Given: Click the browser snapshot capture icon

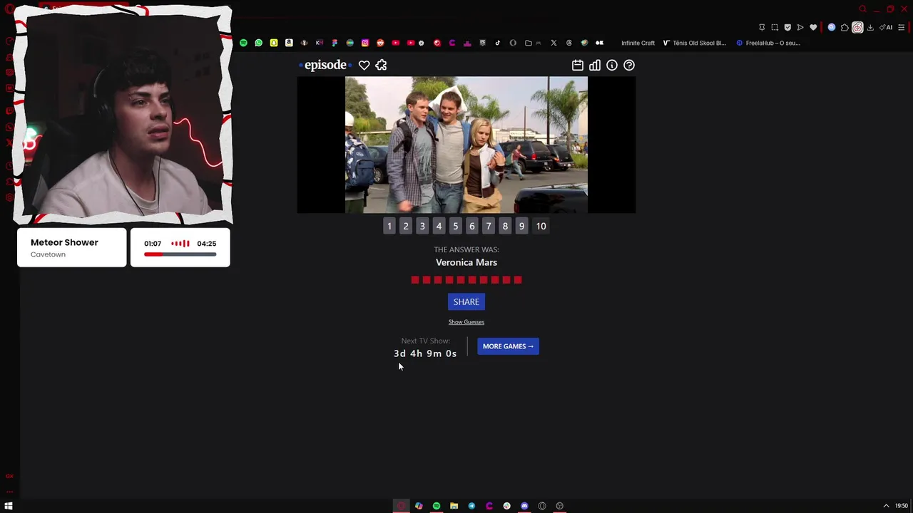Looking at the screenshot, I should (x=775, y=27).
